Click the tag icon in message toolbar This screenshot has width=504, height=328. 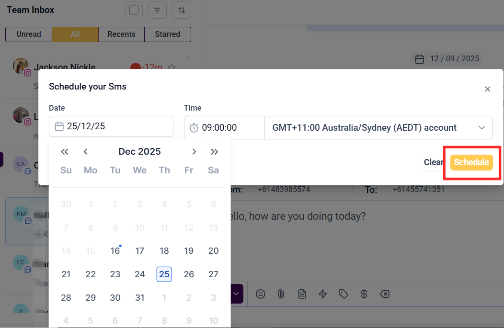[343, 294]
